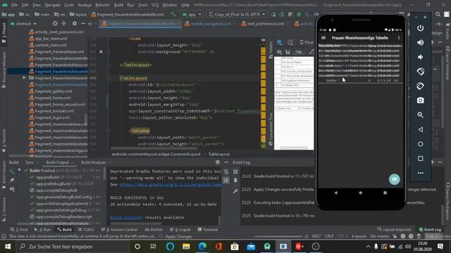Open emulator extended controls menu

click(x=420, y=173)
